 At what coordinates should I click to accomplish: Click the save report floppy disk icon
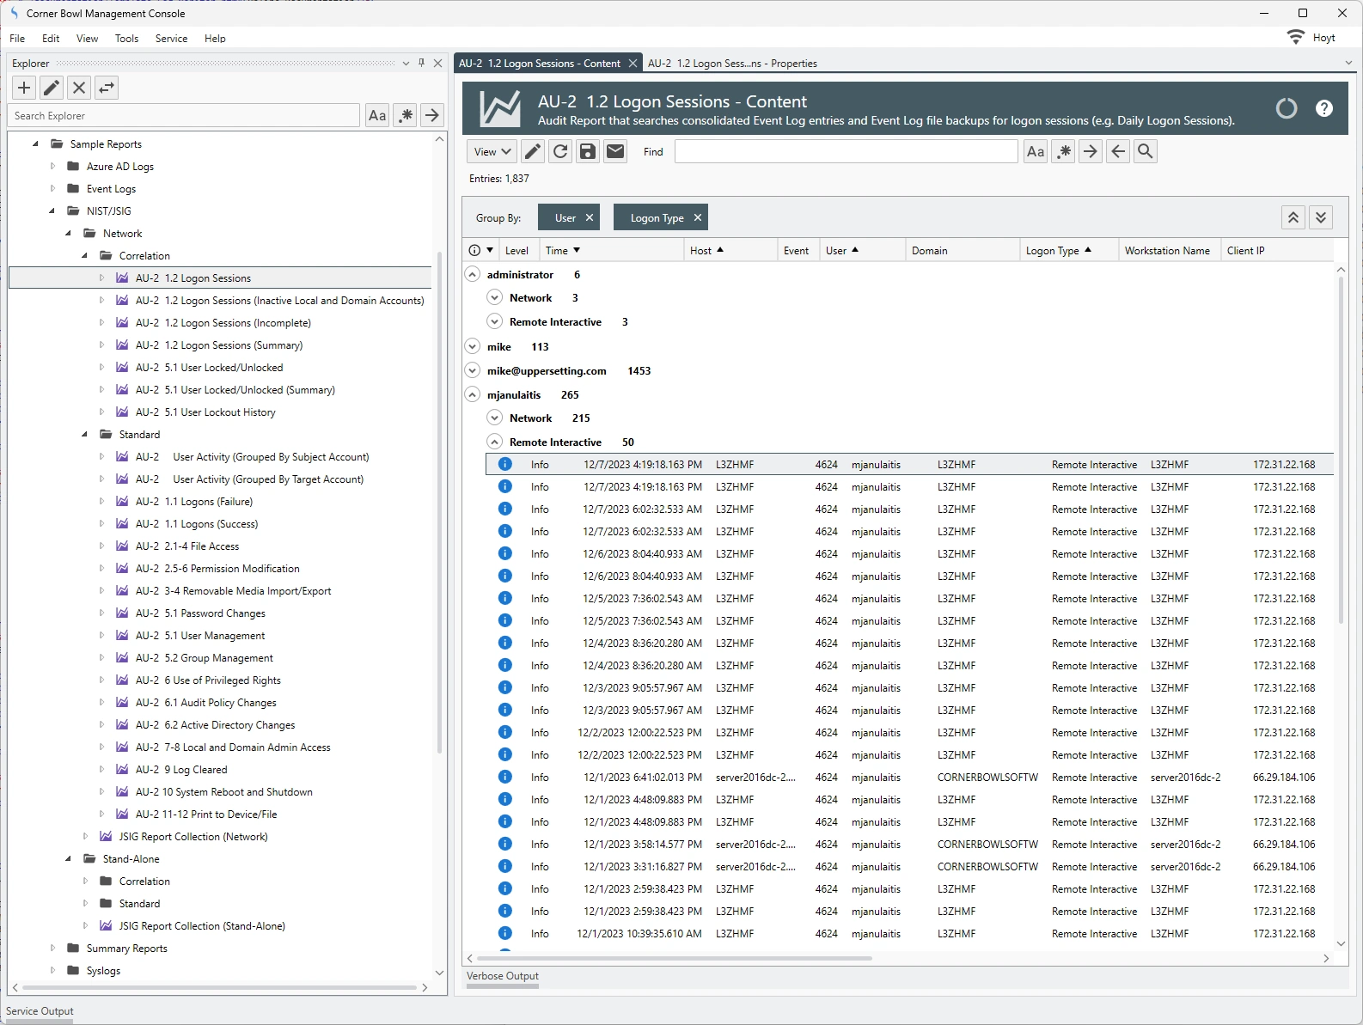click(588, 151)
